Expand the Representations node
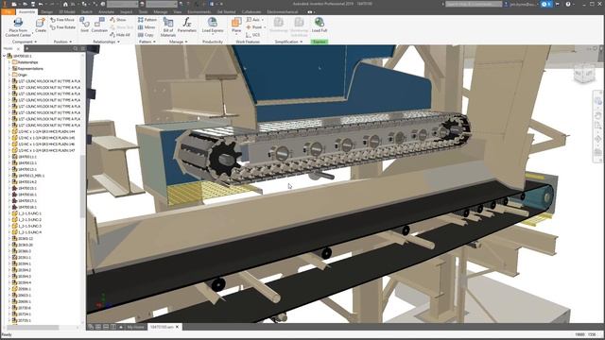This screenshot has height=340, width=605. tap(9, 68)
